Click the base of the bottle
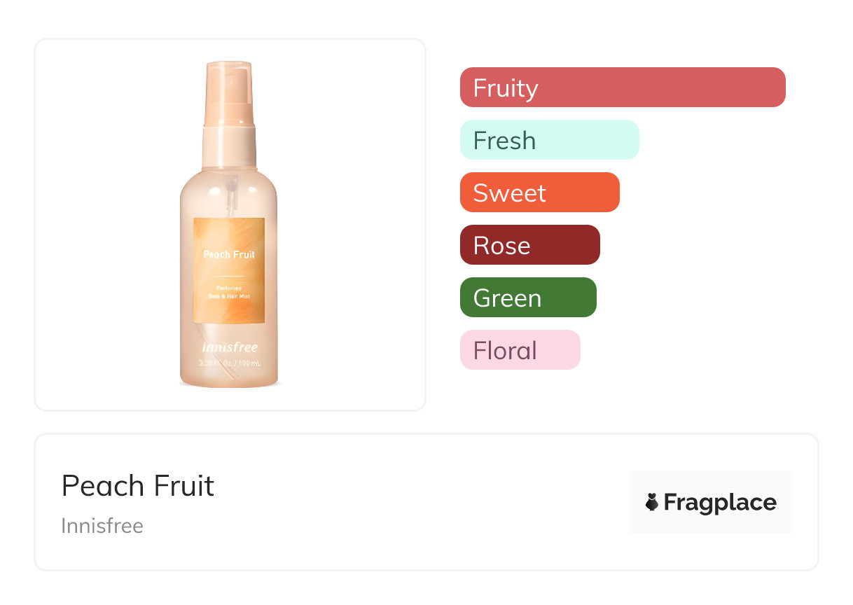853x605 pixels. pyautogui.click(x=229, y=380)
